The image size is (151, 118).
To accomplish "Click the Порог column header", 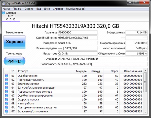I will 111,71.
